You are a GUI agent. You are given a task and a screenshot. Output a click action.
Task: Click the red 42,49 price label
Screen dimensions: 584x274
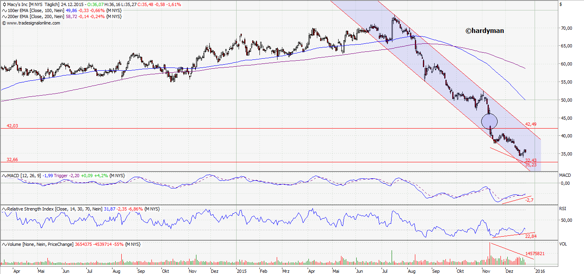(x=530, y=125)
